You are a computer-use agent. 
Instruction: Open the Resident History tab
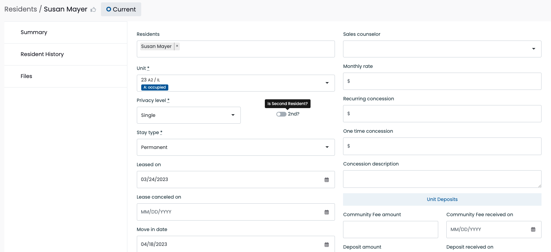(x=66, y=54)
